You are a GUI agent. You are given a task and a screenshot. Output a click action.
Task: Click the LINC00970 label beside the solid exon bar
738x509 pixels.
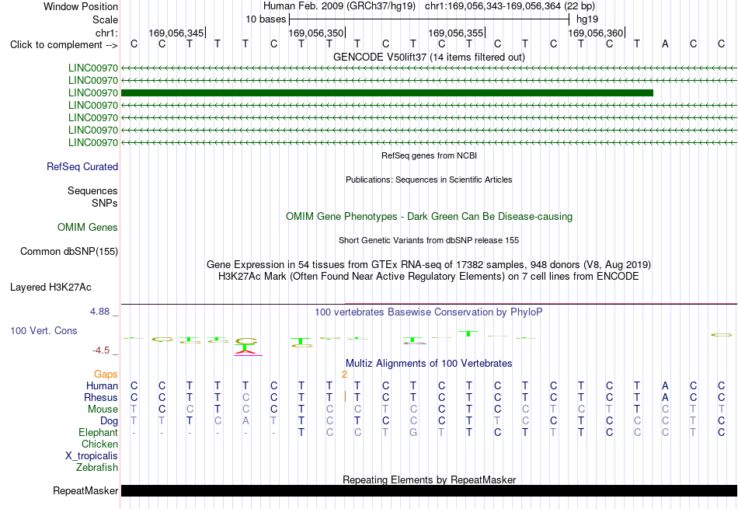point(93,92)
